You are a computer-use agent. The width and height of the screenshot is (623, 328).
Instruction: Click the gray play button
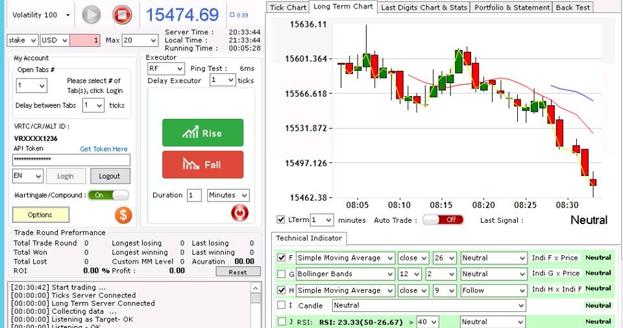(x=92, y=15)
